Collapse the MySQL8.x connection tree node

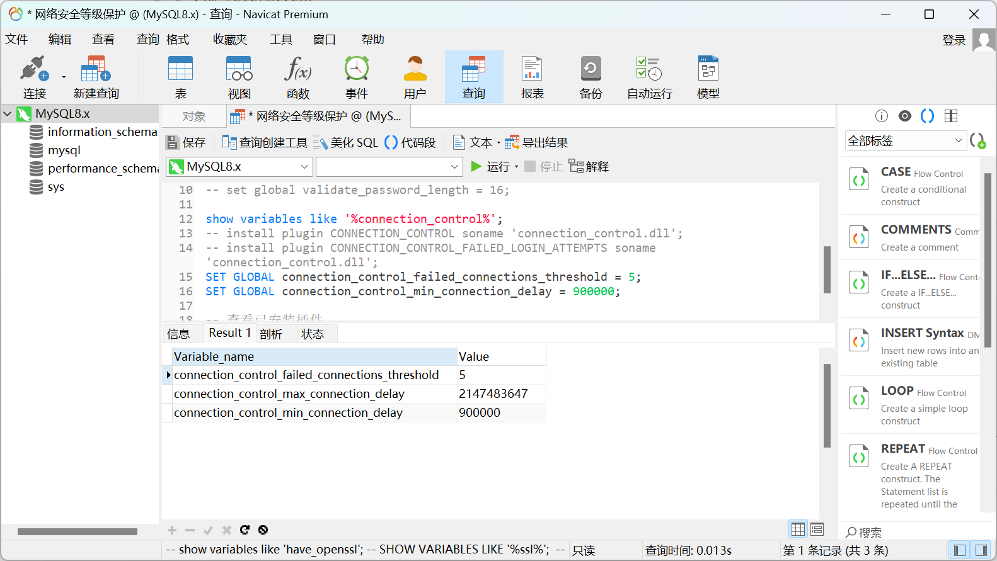click(x=8, y=114)
